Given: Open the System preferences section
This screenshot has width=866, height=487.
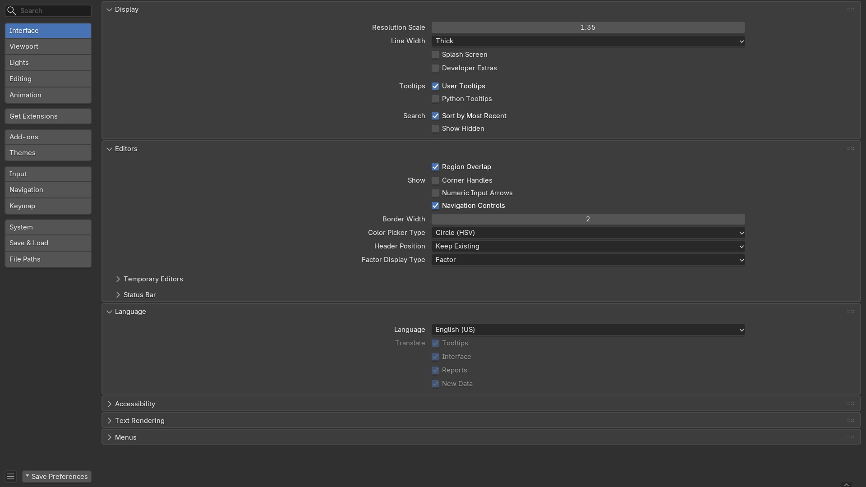Looking at the screenshot, I should tap(48, 227).
